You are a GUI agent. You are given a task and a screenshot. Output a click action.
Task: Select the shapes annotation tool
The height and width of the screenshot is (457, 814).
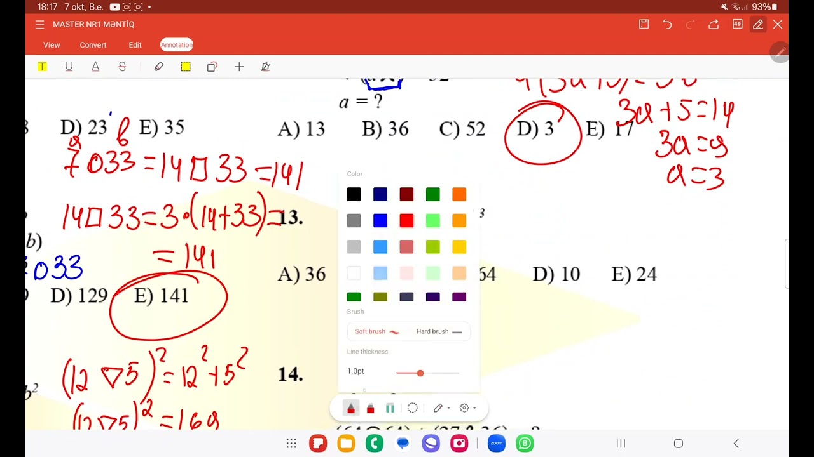click(x=212, y=67)
